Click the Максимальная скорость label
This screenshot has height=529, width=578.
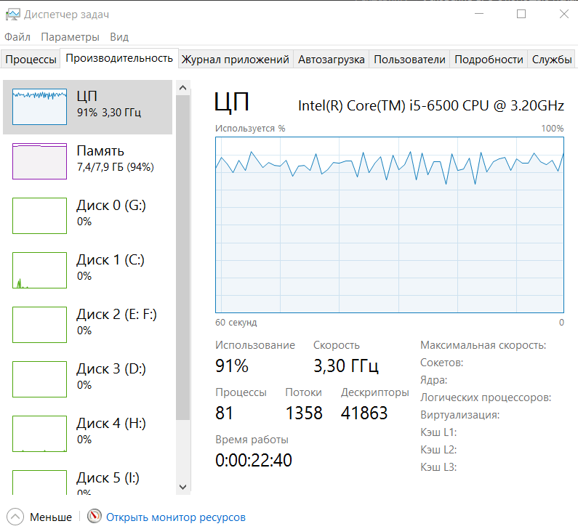(483, 345)
